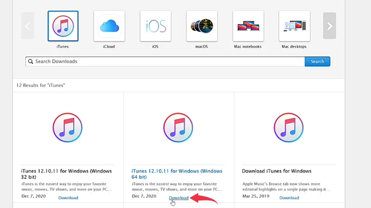Click the Download iTunes for Windows logo
This screenshot has height=208, width=371.
289,127
